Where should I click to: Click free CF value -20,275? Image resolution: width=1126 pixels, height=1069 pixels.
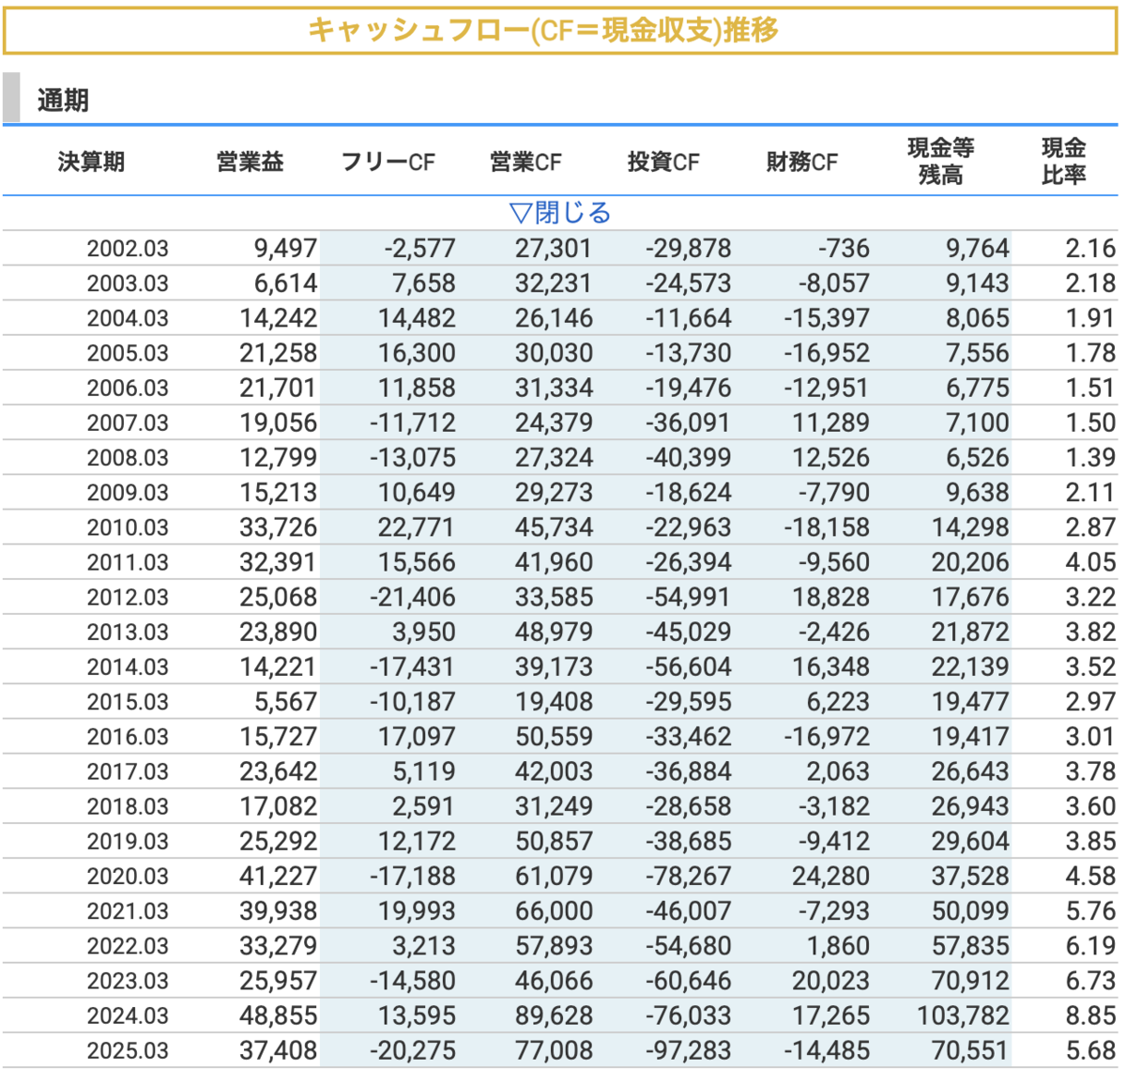coord(413,1050)
